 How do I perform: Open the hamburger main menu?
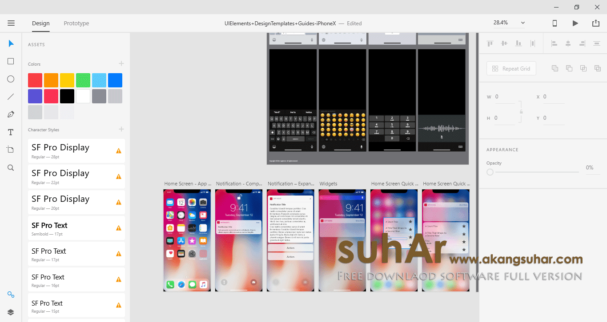click(x=11, y=23)
